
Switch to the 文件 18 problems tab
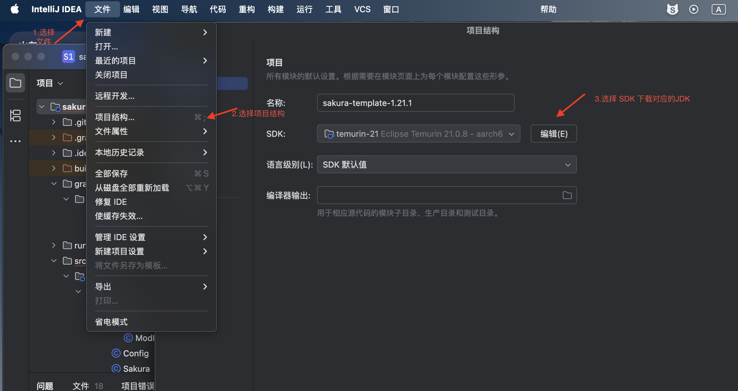coord(88,386)
